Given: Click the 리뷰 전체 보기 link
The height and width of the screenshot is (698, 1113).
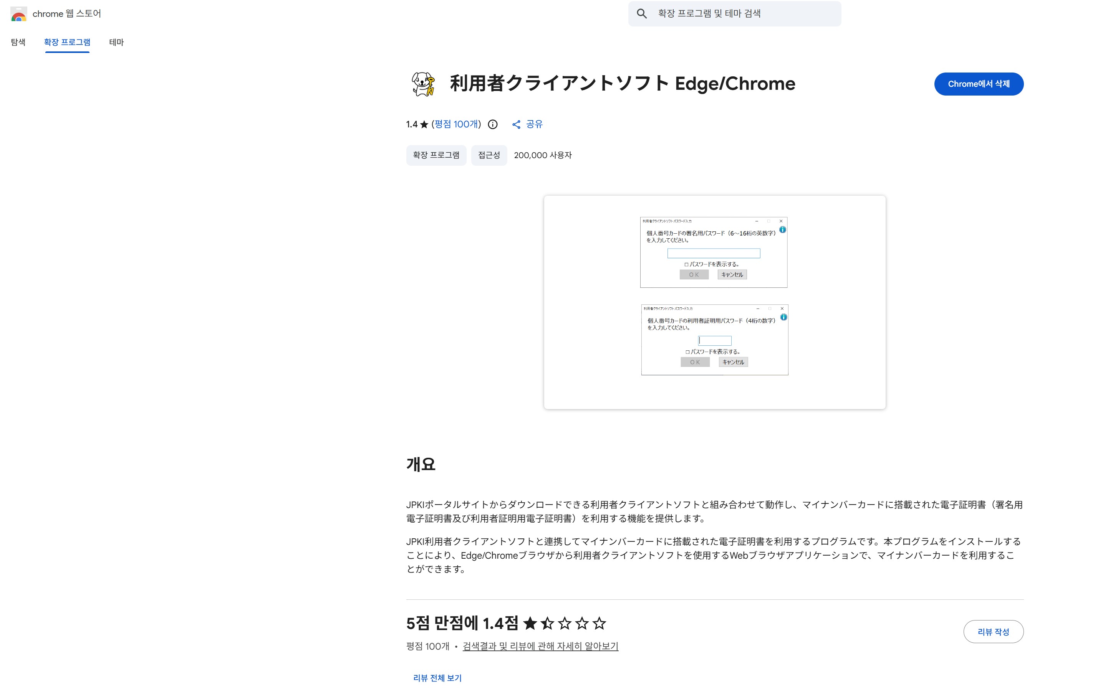Looking at the screenshot, I should tap(437, 678).
